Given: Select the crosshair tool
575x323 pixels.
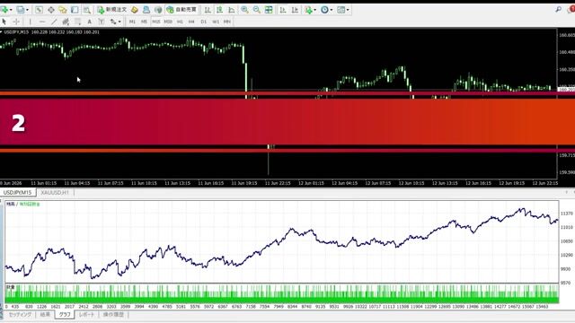Looking at the screenshot, I should pyautogui.click(x=16, y=22).
